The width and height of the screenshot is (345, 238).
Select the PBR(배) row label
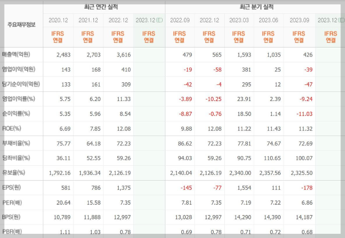(x=12, y=231)
